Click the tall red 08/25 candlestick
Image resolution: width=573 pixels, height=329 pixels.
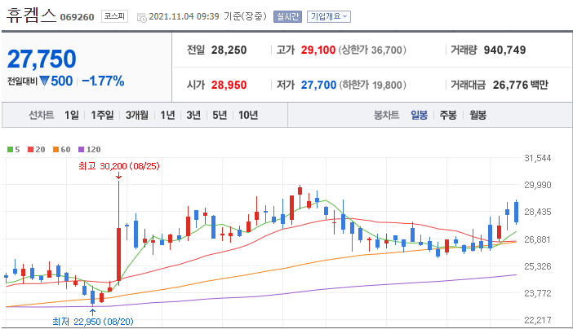tap(119, 254)
